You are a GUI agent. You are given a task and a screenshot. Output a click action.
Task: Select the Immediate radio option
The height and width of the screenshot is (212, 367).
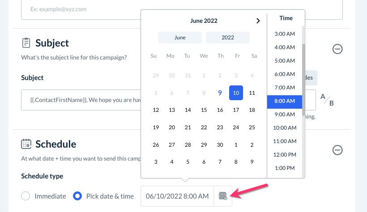click(26, 196)
